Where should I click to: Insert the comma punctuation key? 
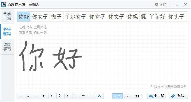(x=21, y=96)
